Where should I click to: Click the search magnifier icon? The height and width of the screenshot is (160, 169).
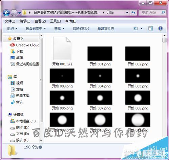click(x=163, y=13)
